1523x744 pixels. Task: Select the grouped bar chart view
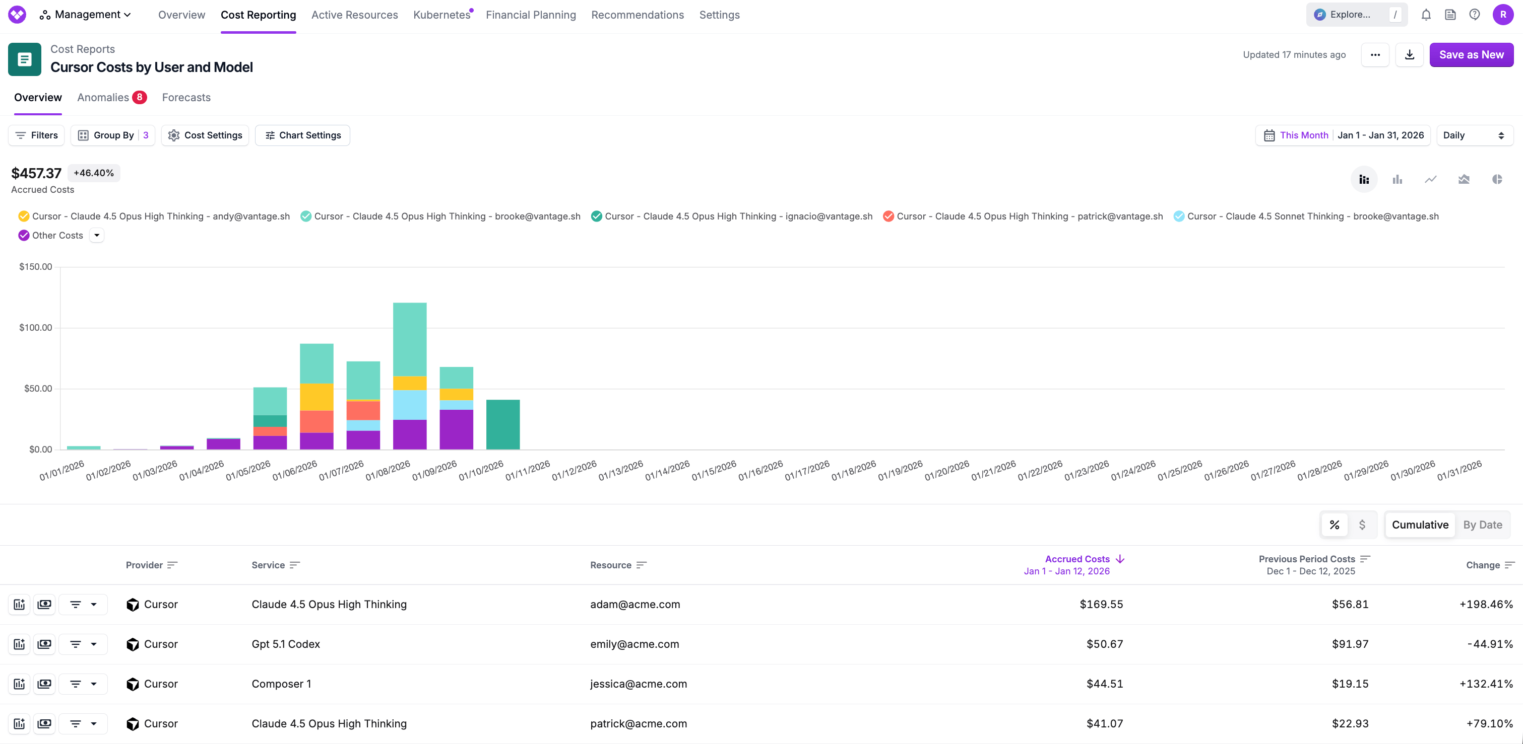tap(1397, 179)
